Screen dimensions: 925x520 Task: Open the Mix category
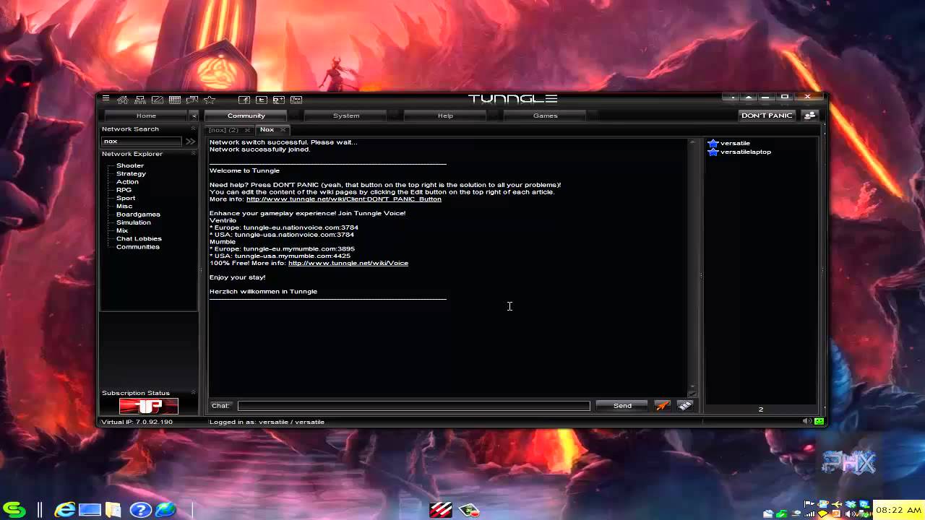[122, 230]
